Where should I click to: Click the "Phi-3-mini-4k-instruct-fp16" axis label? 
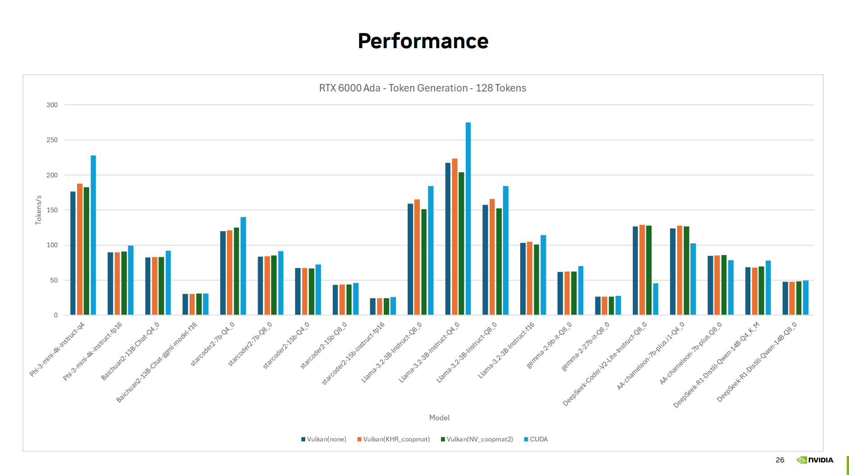(92, 351)
